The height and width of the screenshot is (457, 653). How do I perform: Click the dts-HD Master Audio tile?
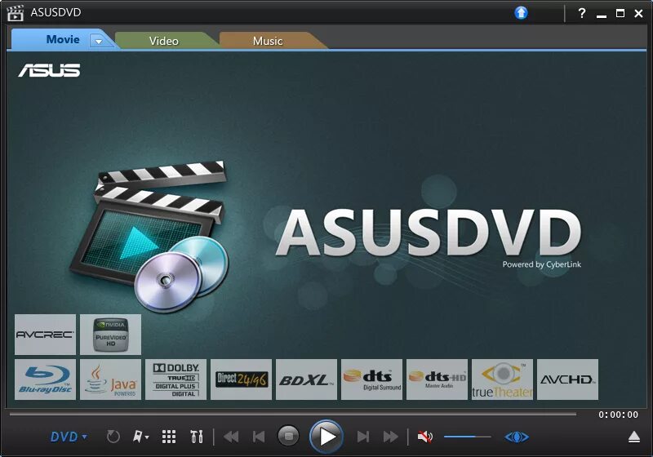coord(438,379)
